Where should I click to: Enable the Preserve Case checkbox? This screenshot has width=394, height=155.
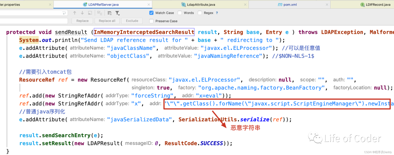[x=151, y=21]
